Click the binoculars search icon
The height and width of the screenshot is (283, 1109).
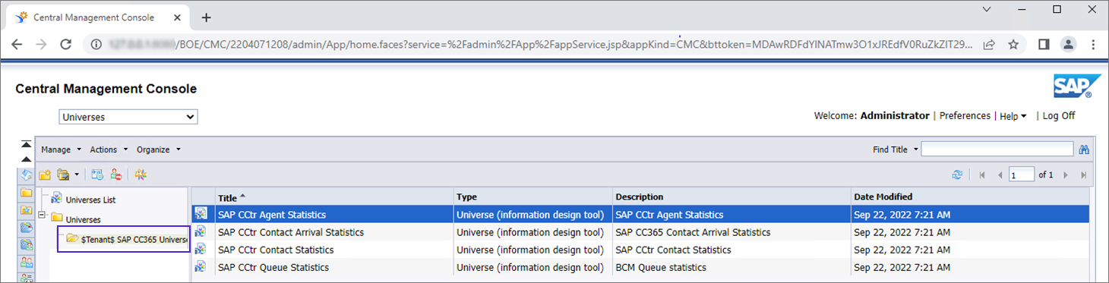(1084, 149)
